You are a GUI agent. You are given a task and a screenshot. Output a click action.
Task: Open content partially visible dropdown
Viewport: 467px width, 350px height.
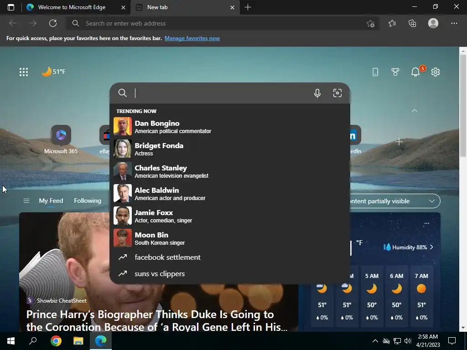394,201
